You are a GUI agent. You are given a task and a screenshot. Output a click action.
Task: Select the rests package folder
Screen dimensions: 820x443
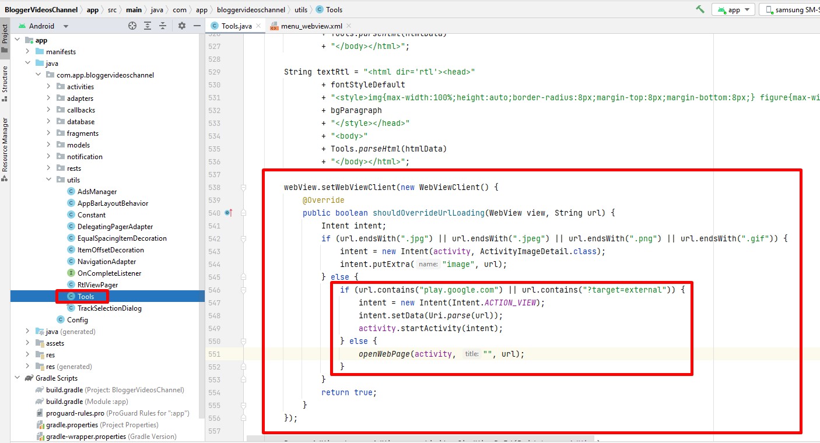pos(69,168)
